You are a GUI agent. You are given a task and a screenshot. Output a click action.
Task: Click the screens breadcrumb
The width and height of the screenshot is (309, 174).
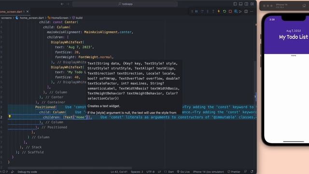pyautogui.click(x=6, y=18)
